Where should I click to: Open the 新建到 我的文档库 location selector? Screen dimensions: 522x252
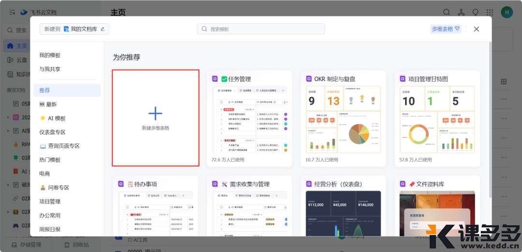[x=74, y=29]
